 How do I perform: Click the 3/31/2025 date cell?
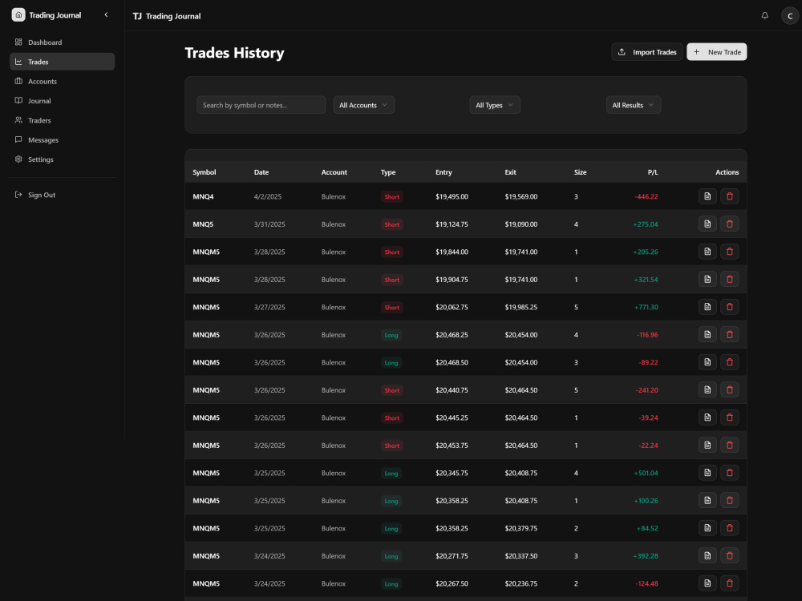click(269, 224)
